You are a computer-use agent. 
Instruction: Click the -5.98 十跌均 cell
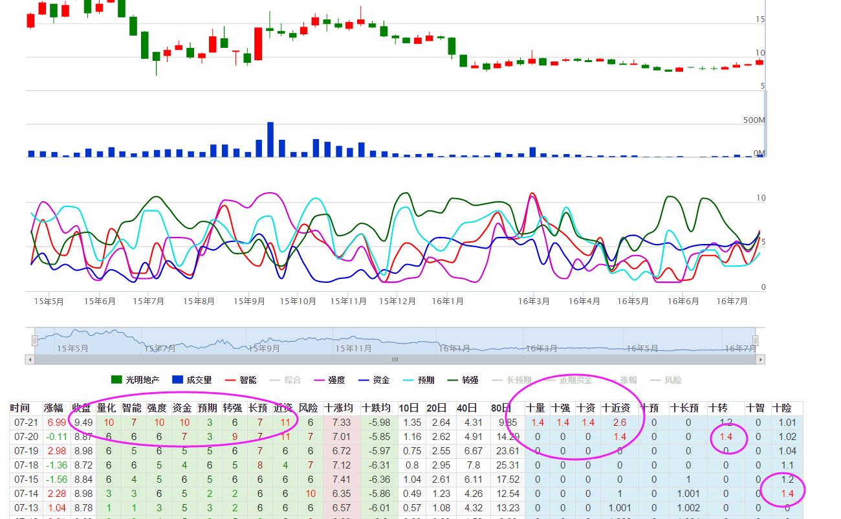(379, 423)
